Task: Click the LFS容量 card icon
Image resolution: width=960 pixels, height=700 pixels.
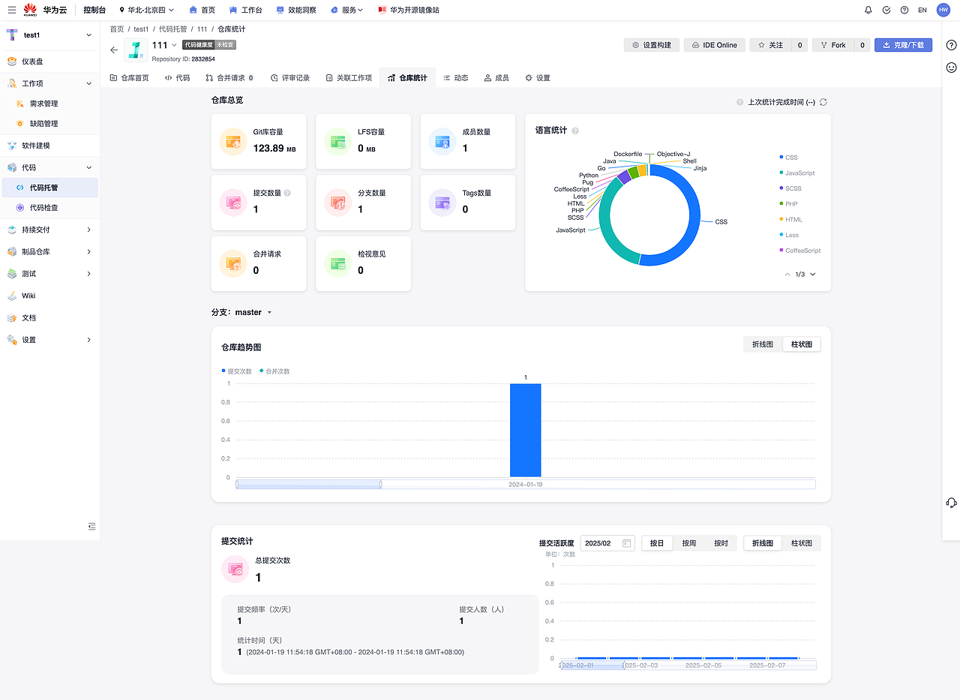Action: (x=337, y=142)
